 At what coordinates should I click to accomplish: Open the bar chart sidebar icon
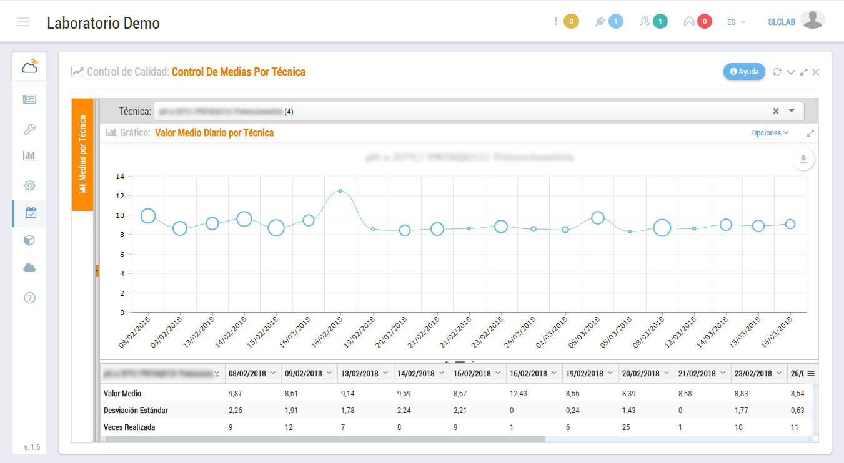29,155
